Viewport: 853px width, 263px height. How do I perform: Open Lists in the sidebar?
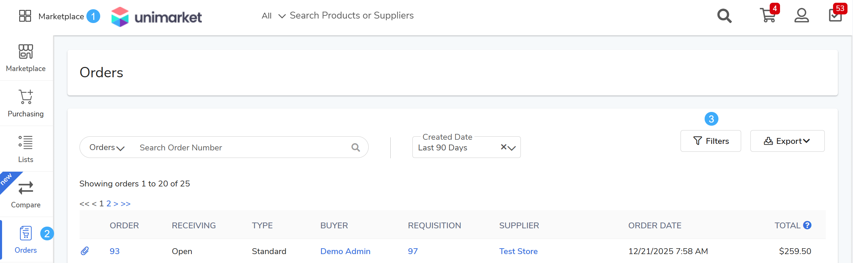[26, 149]
